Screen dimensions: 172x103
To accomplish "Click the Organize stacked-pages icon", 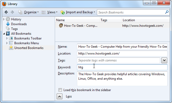I will pos(20,12).
